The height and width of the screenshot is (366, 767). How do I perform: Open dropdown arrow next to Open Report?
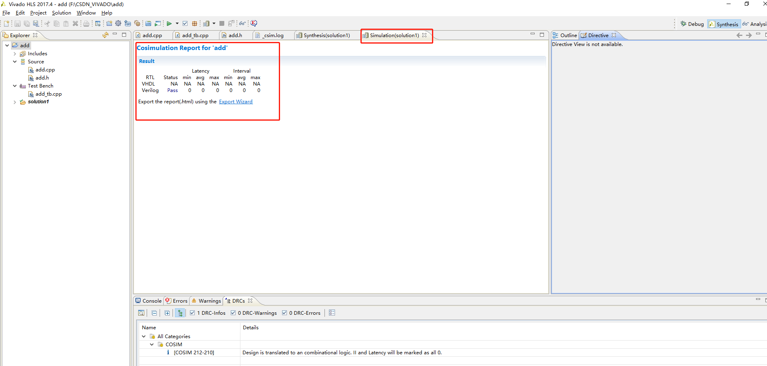coord(214,23)
